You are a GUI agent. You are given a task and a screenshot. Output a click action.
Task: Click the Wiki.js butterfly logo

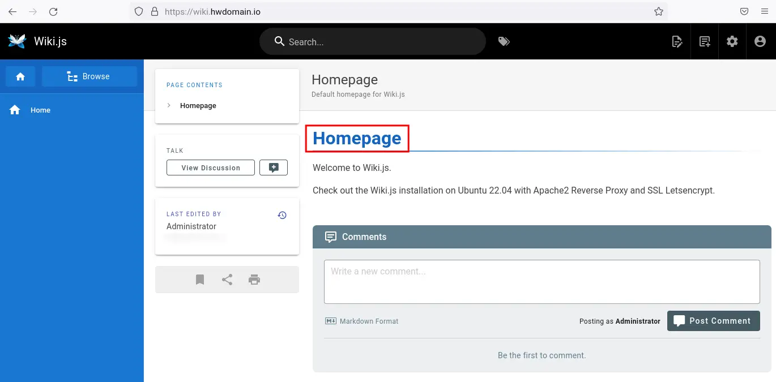[17, 41]
